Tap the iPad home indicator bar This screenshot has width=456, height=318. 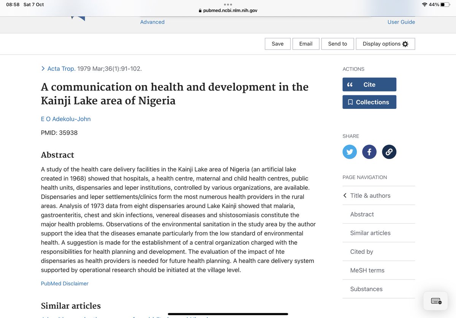[228, 314]
